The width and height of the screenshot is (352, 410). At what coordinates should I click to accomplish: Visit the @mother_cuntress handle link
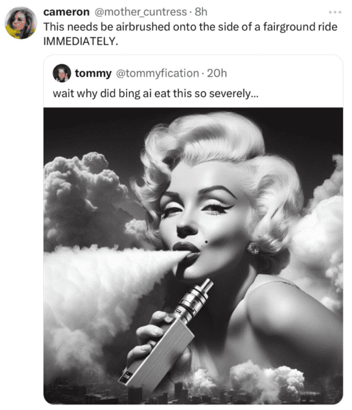pyautogui.click(x=141, y=12)
